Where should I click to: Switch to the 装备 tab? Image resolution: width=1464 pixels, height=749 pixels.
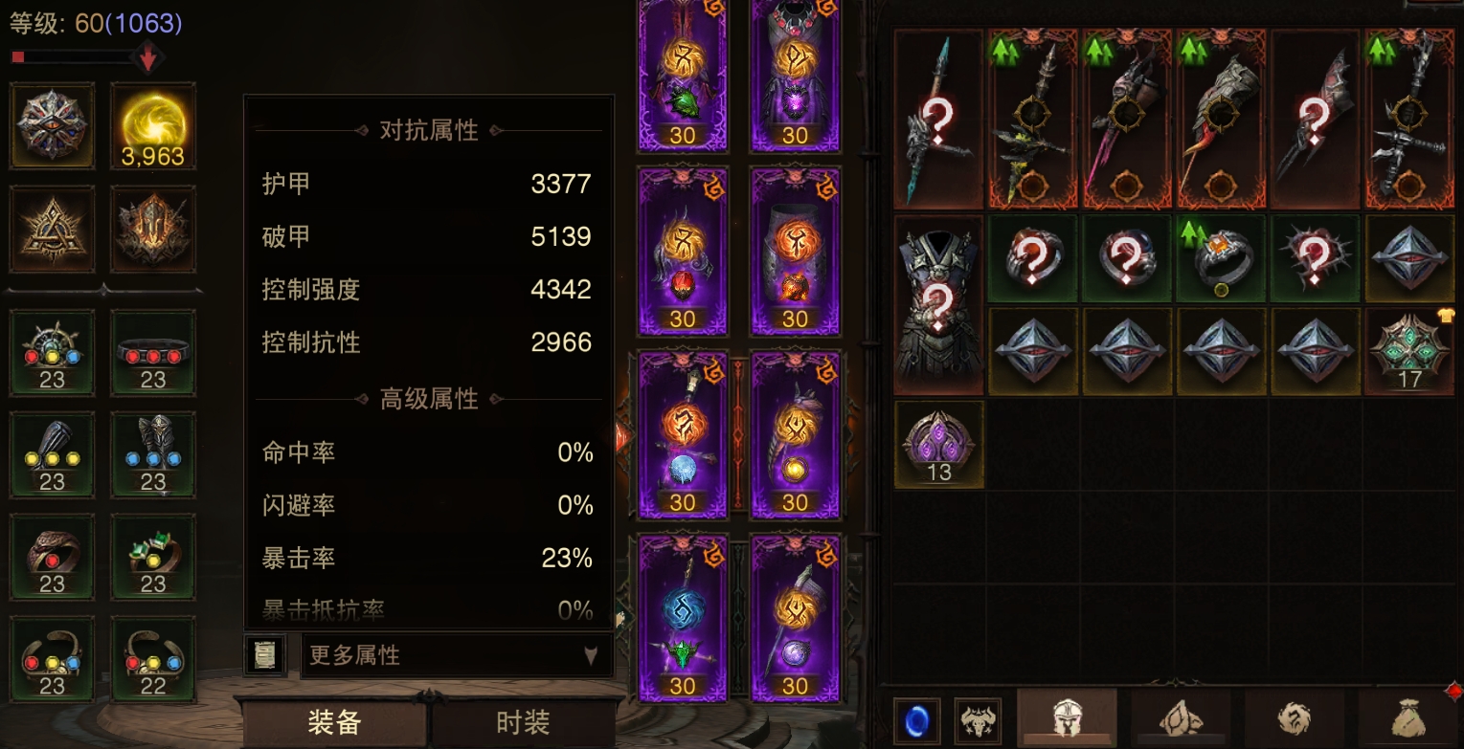pos(334,722)
